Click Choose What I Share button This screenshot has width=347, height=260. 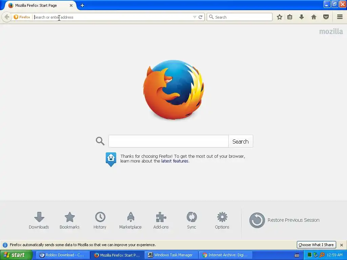316,245
